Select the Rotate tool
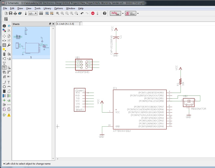Image resolution: width=215 pixels, height=168 pixels. [x=9, y=41]
